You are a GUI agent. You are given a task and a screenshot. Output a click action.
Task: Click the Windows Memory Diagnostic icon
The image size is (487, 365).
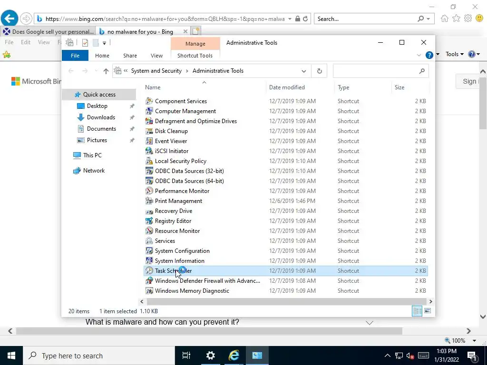[x=149, y=290]
